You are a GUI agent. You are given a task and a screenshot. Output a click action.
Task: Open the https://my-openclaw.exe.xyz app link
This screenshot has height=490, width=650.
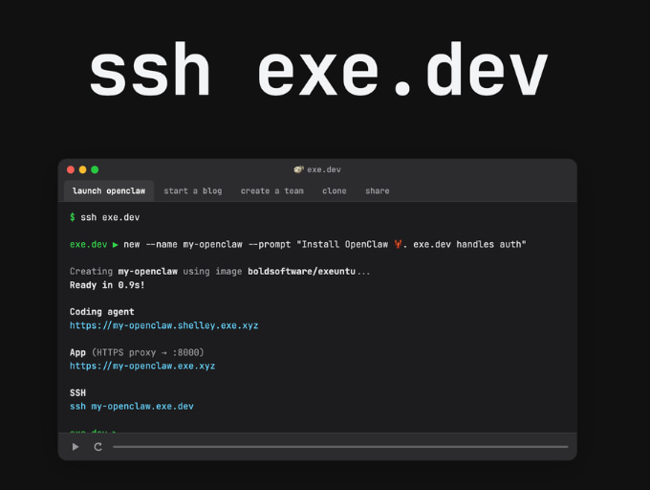coord(142,366)
